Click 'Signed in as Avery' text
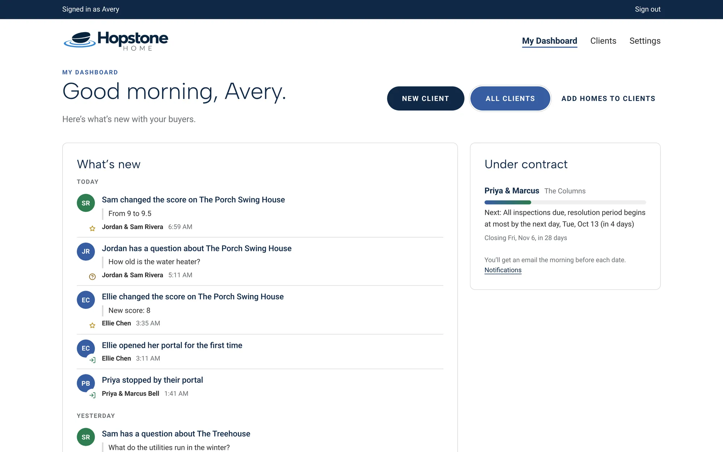This screenshot has height=452, width=723. tap(90, 9)
